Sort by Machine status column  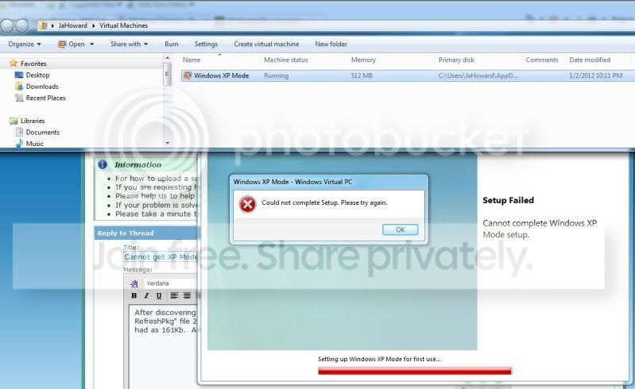[286, 60]
